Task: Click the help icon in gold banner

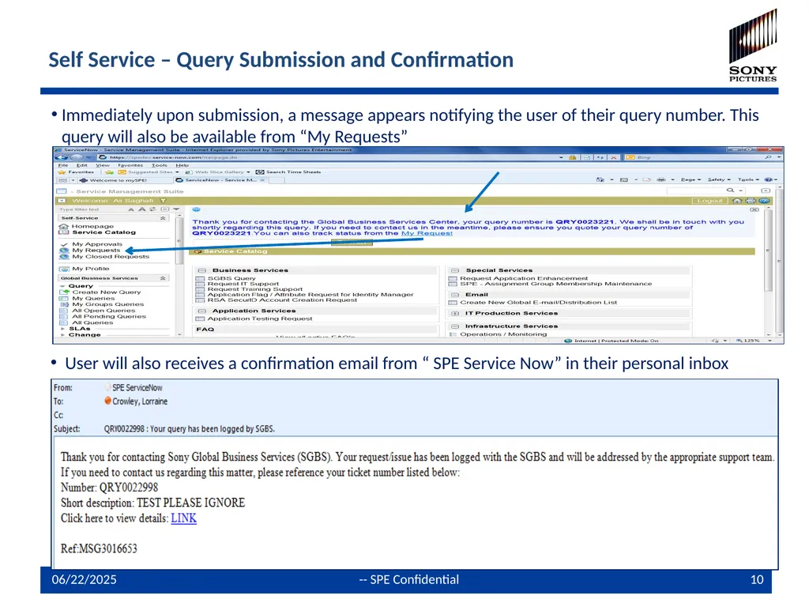Action: (x=764, y=201)
